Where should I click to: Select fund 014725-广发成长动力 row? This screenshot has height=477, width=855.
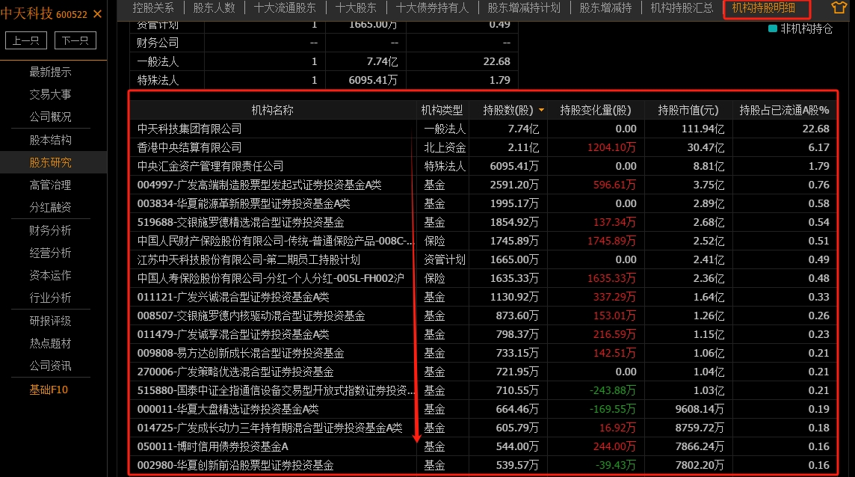coord(483,428)
